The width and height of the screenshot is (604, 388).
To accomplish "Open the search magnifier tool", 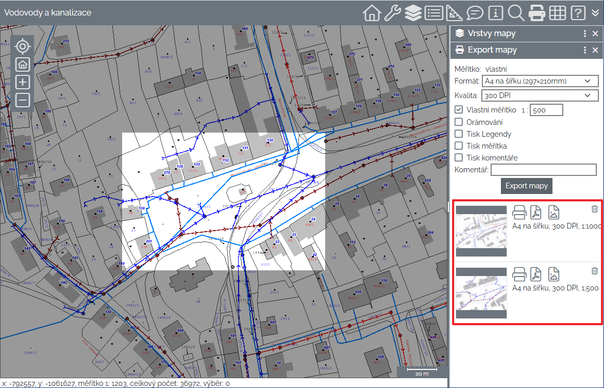I will tap(516, 12).
